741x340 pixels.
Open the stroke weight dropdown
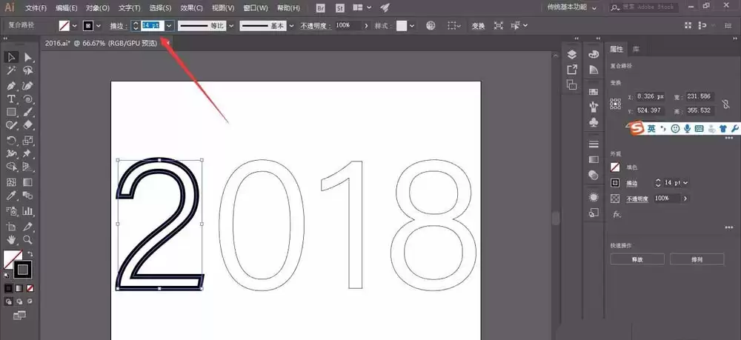(170, 25)
